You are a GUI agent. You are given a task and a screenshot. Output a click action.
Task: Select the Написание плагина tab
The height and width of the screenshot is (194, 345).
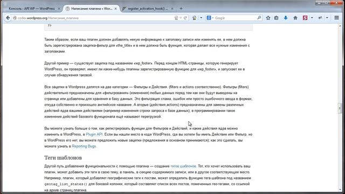[x=92, y=9]
